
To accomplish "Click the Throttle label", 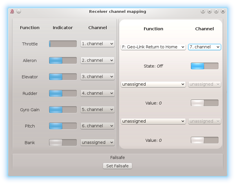I will coord(30,44).
